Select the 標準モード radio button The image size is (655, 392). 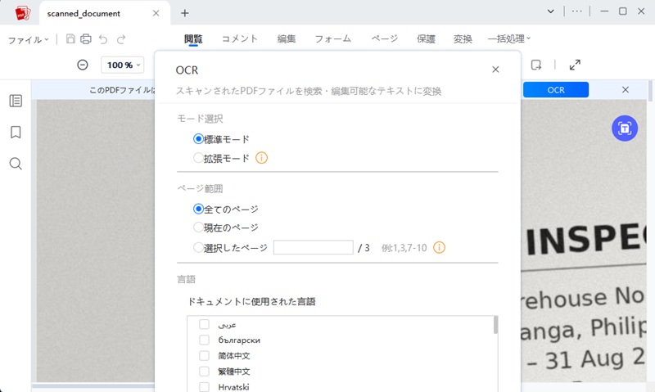coord(198,139)
